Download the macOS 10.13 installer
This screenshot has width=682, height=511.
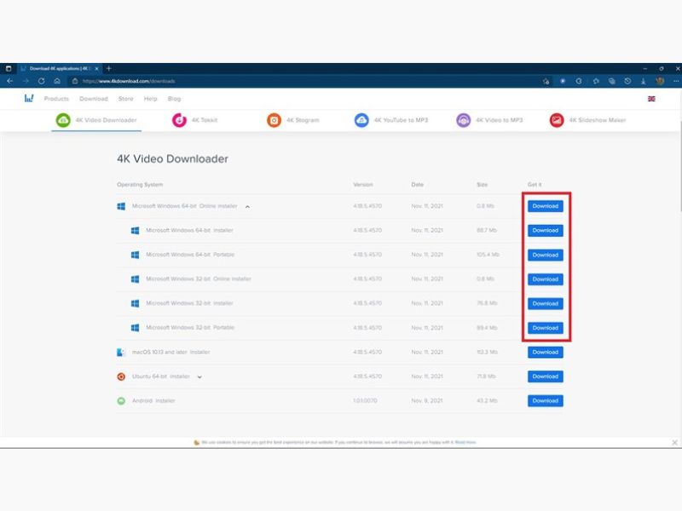[545, 352]
